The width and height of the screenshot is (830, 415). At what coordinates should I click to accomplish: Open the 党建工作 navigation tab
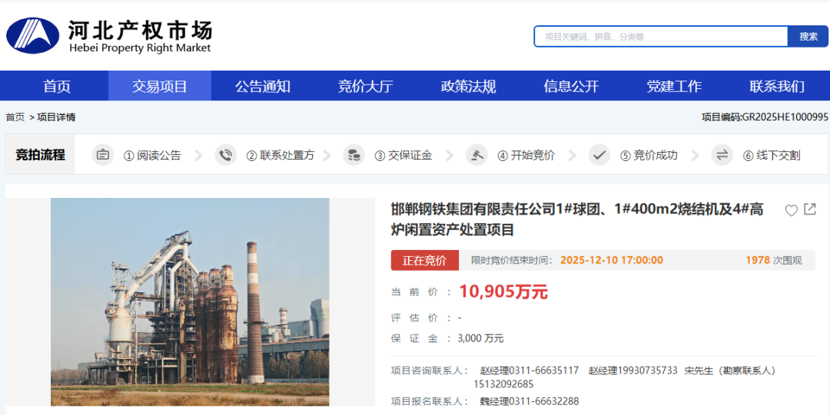tap(674, 86)
